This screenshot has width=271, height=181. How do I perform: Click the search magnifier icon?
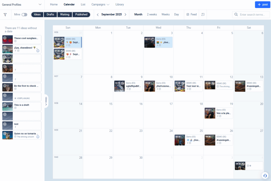click(x=235, y=14)
